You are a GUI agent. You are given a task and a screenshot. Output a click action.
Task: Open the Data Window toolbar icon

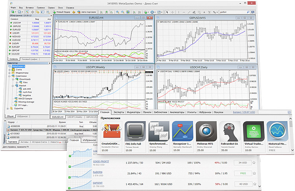click(33, 12)
